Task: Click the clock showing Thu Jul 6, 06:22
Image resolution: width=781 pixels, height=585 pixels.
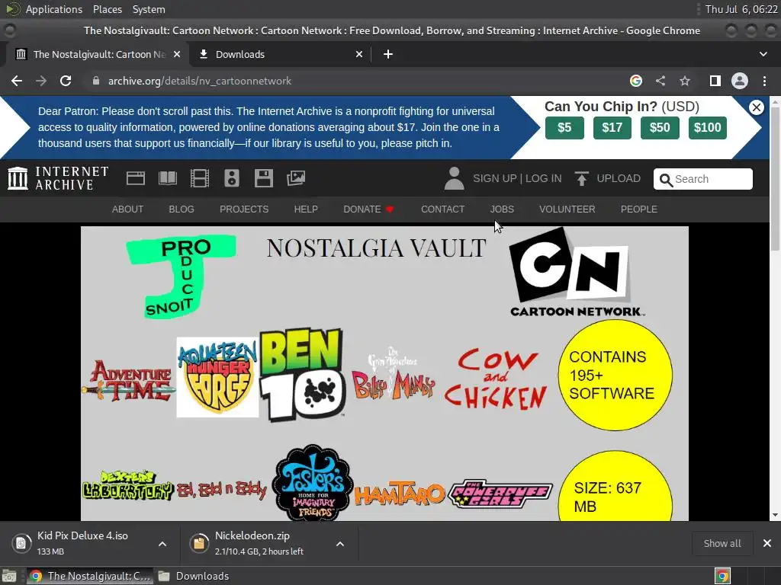Action: point(741,9)
